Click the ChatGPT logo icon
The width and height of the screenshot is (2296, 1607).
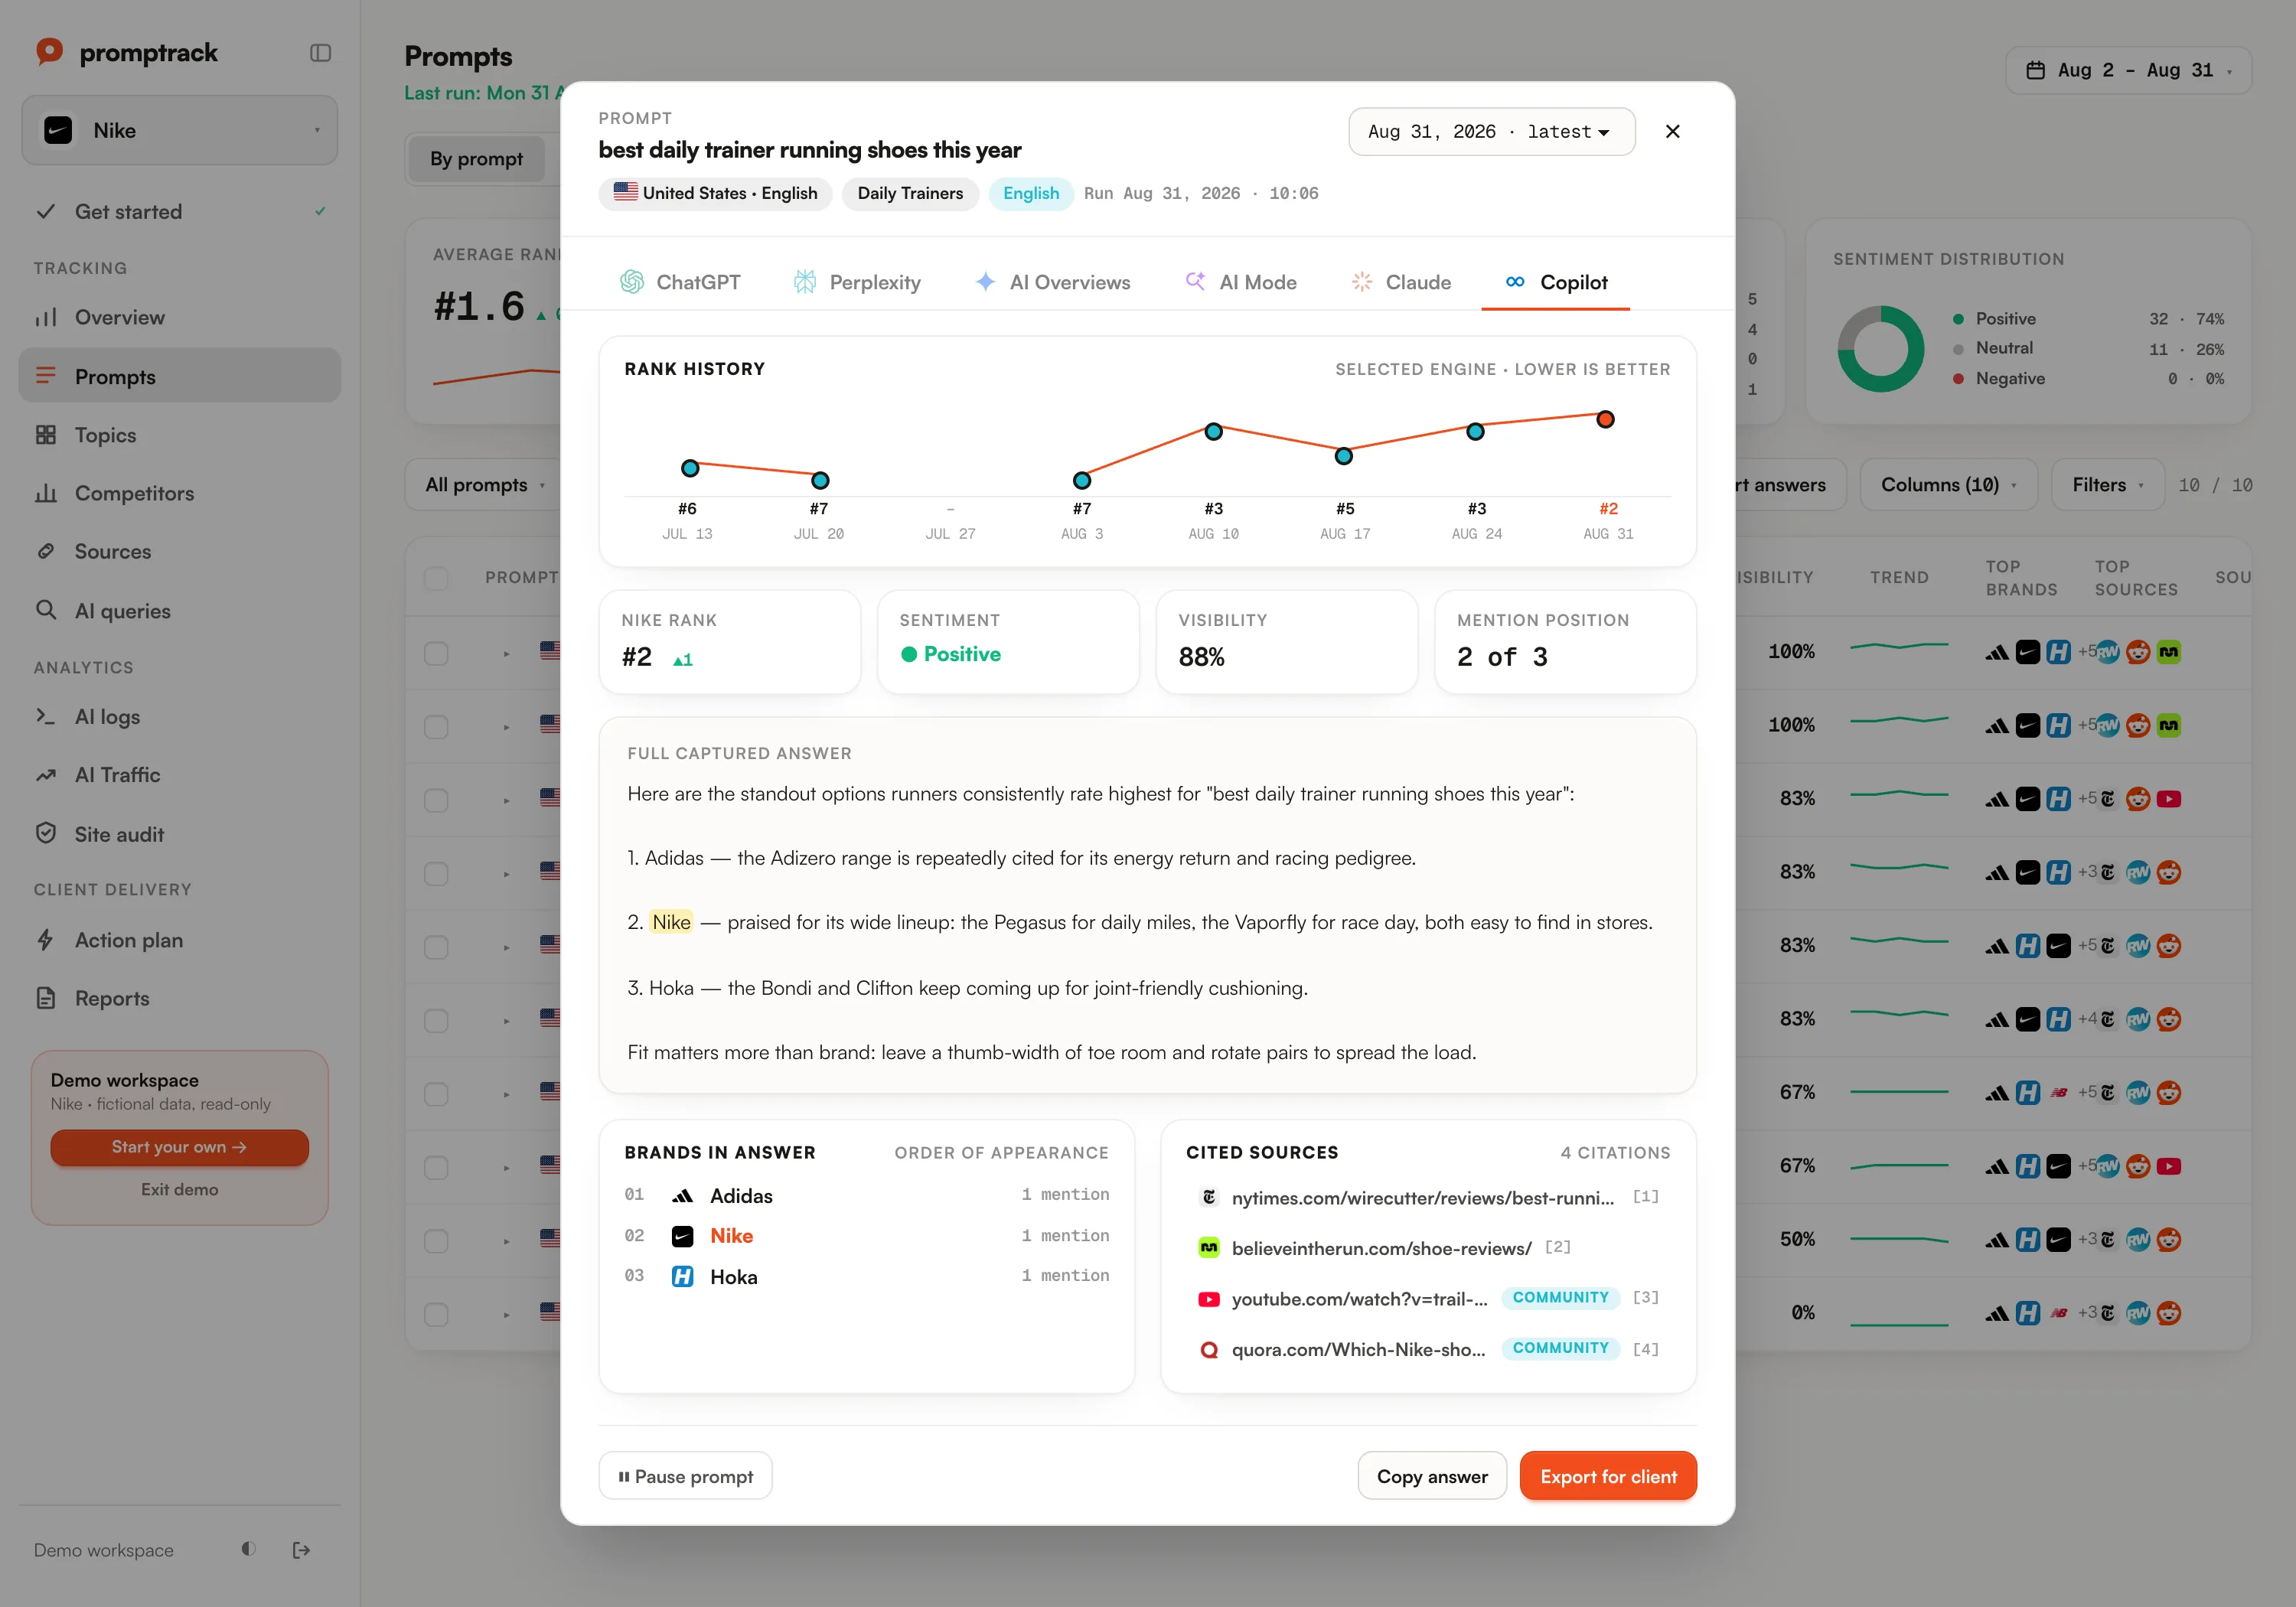[632, 282]
